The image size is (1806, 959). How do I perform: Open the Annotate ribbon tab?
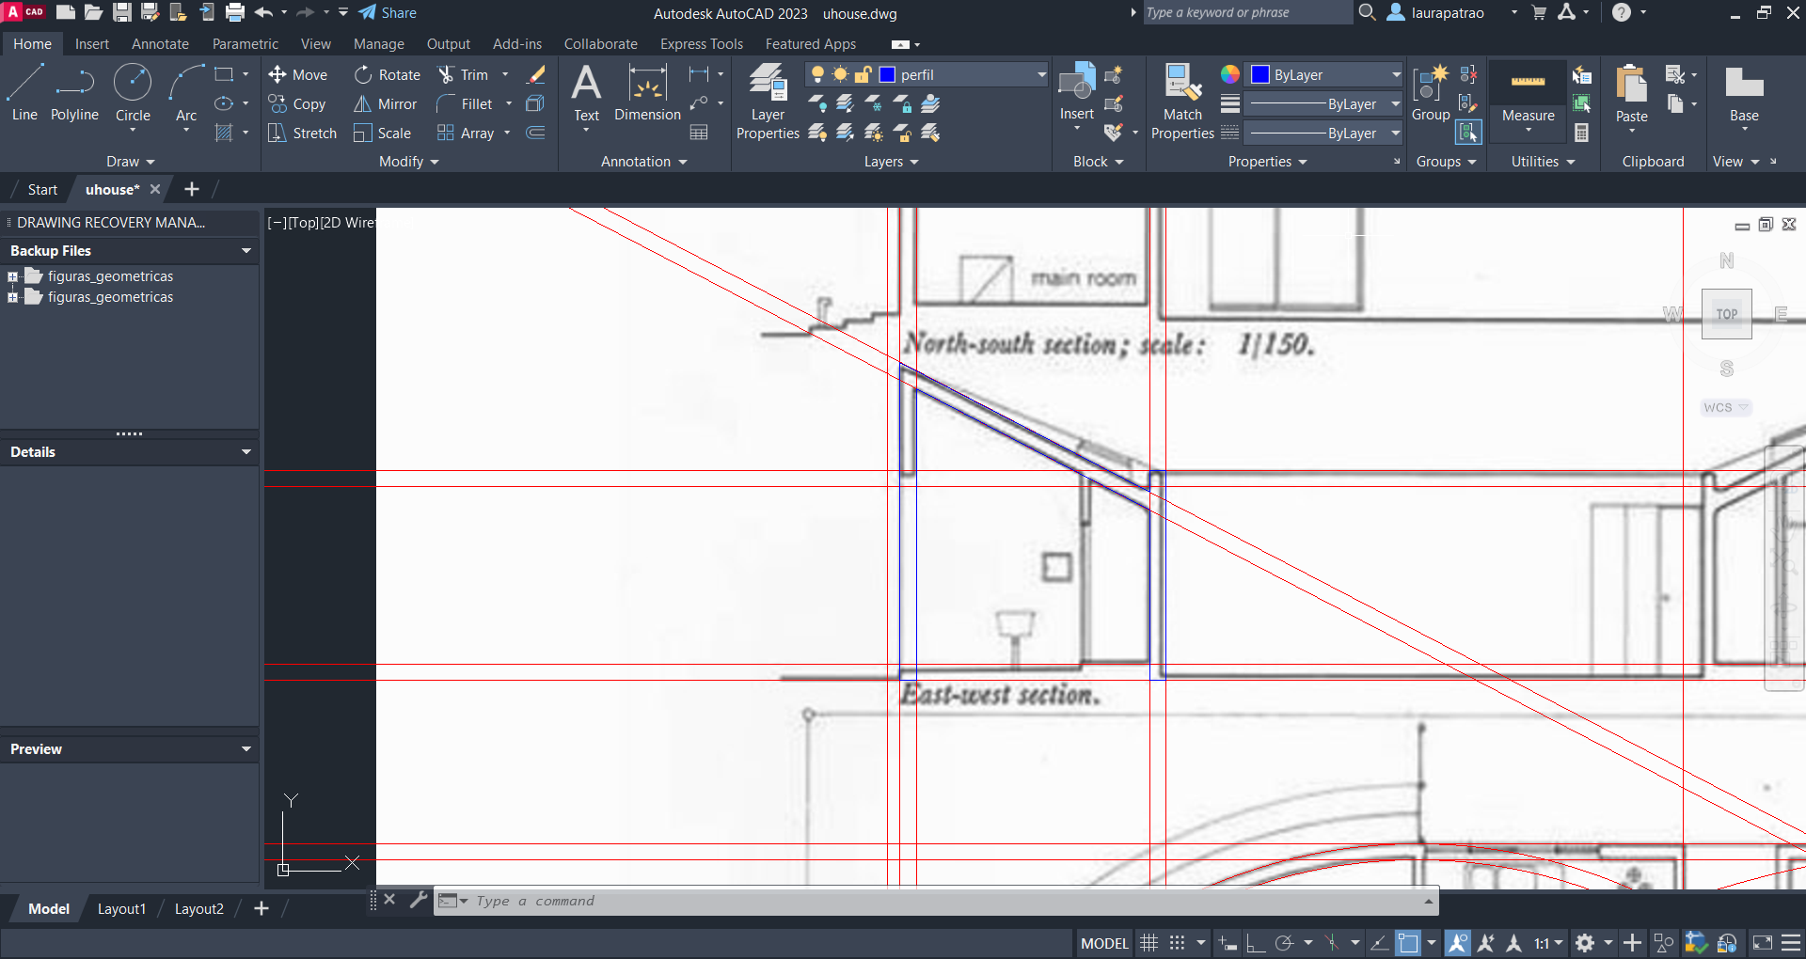pos(160,44)
